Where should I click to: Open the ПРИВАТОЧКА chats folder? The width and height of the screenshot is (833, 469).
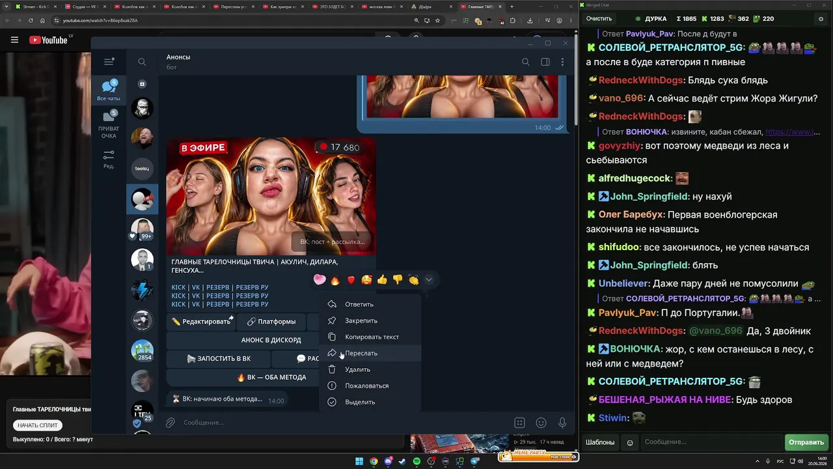click(109, 124)
